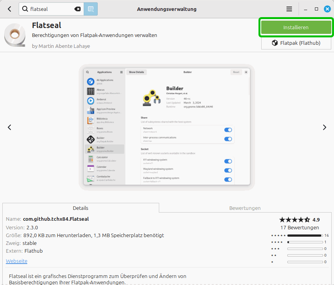This screenshot has height=285, width=334.
Task: Click the Network toggle in the preview
Action: click(228, 130)
